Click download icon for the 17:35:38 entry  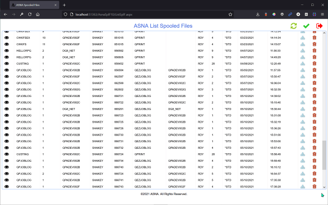303,179
